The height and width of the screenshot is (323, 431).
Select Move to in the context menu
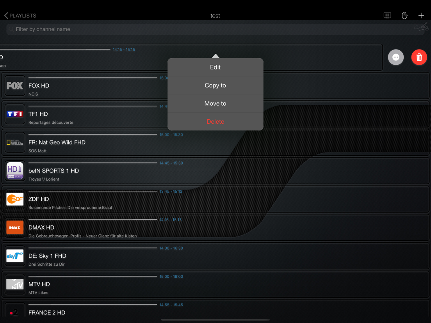[215, 103]
